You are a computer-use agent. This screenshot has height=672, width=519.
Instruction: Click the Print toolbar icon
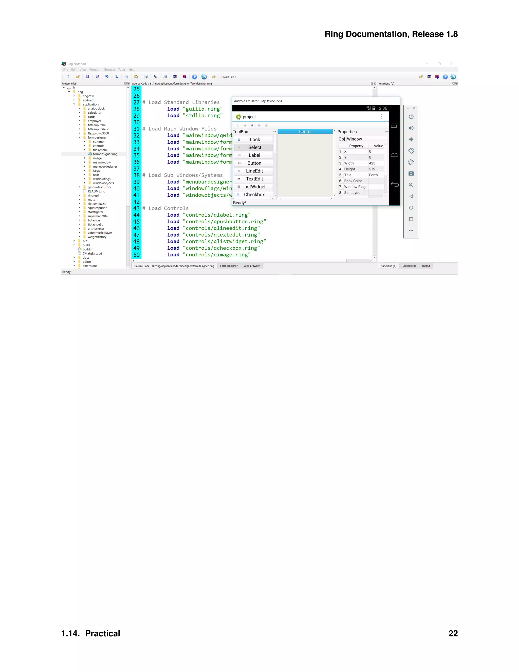[165, 77]
